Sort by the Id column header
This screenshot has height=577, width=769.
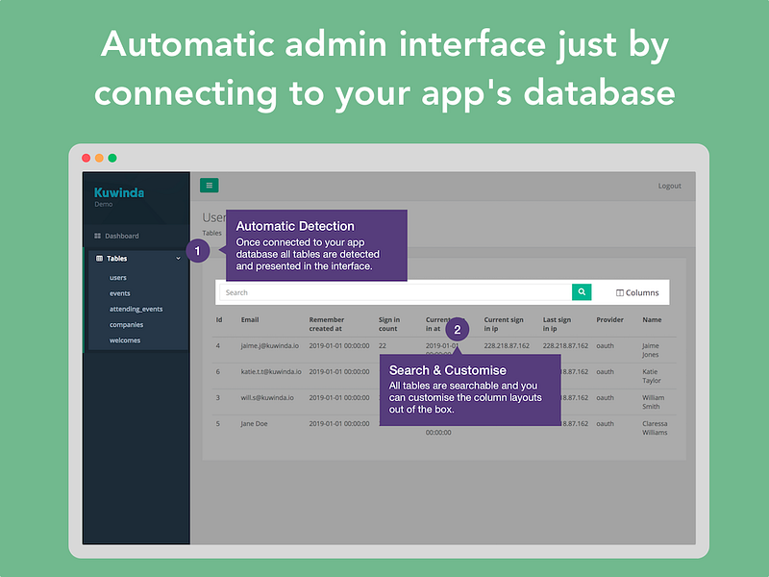(x=219, y=320)
